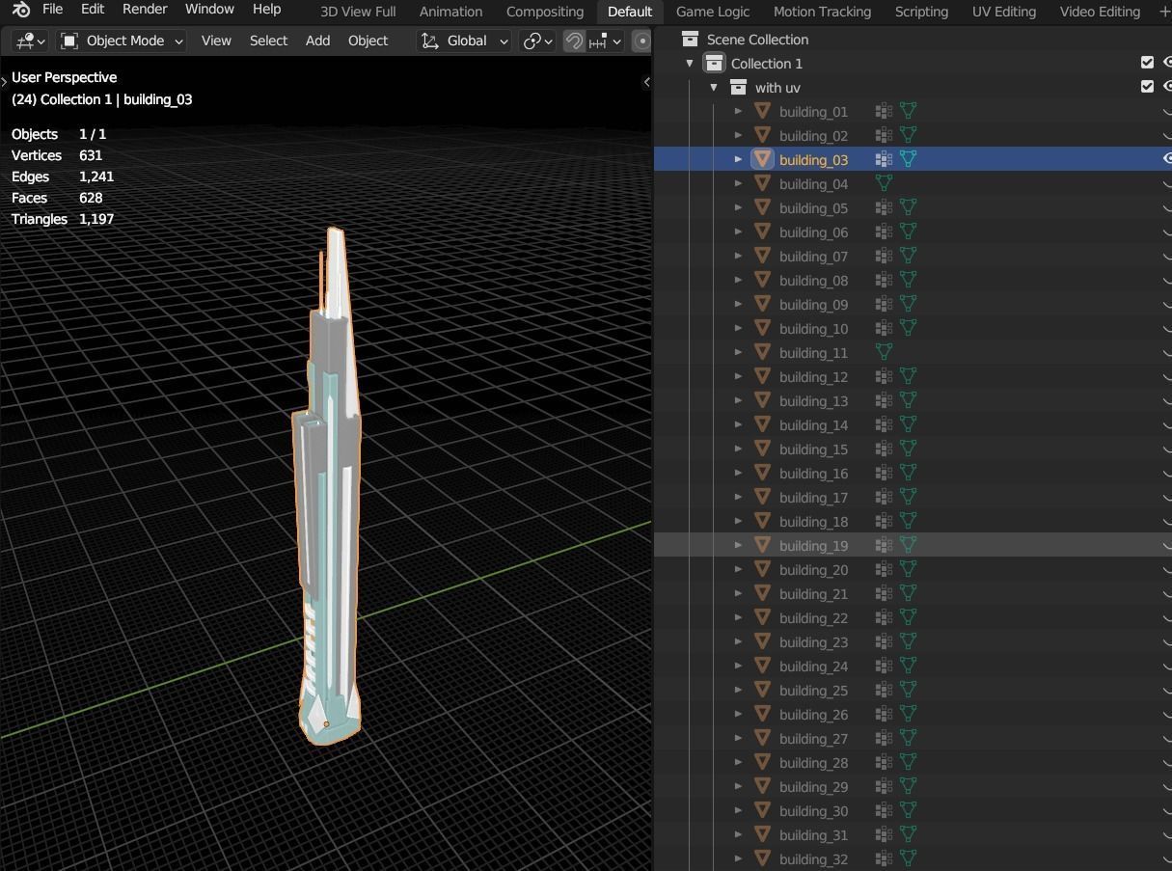1172x871 pixels.
Task: Click the mesh object icon of building_21
Action: click(x=762, y=593)
